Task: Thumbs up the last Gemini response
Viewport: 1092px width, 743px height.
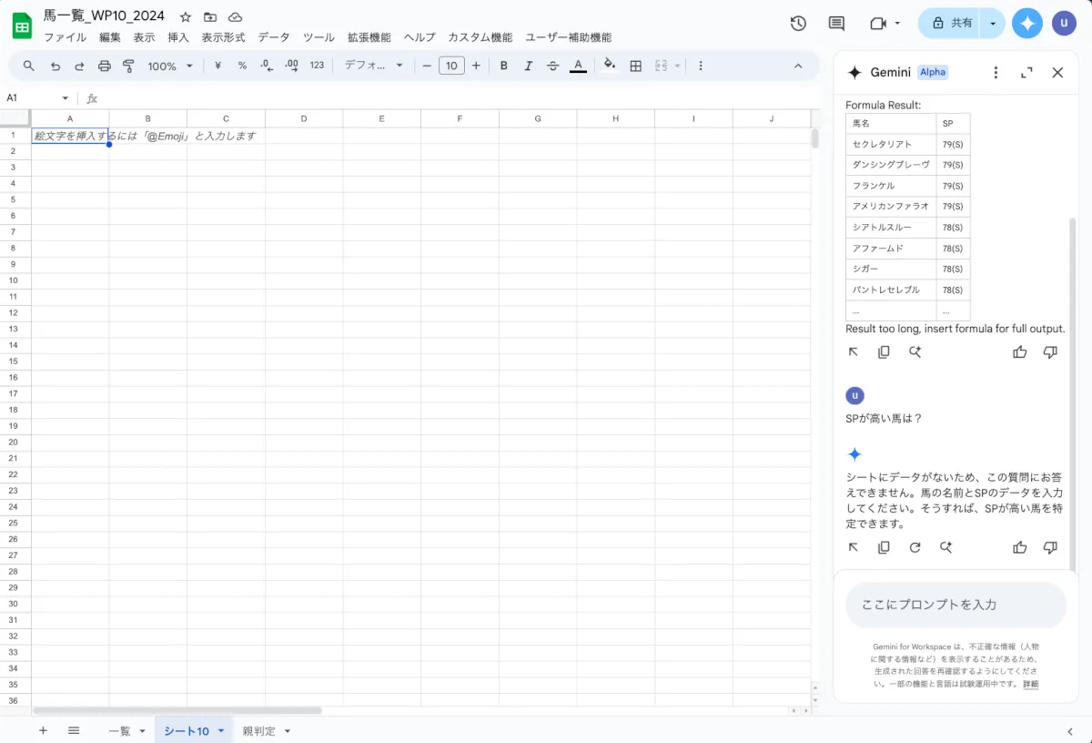Action: point(1020,547)
